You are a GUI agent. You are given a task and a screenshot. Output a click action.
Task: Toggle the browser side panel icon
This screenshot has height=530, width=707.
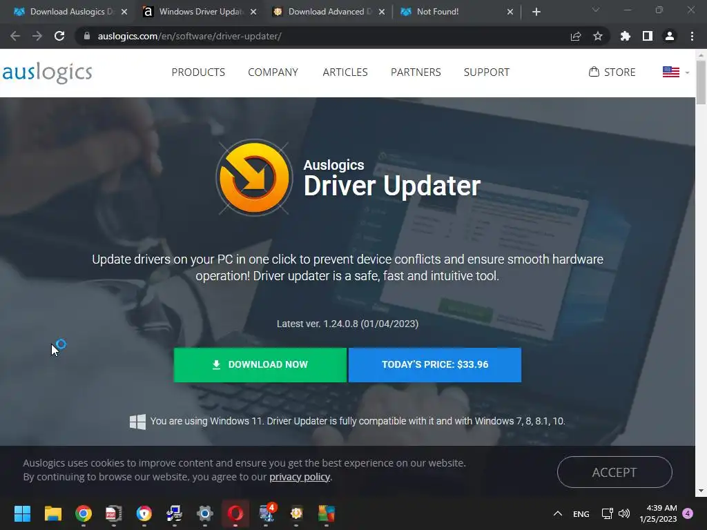click(648, 36)
